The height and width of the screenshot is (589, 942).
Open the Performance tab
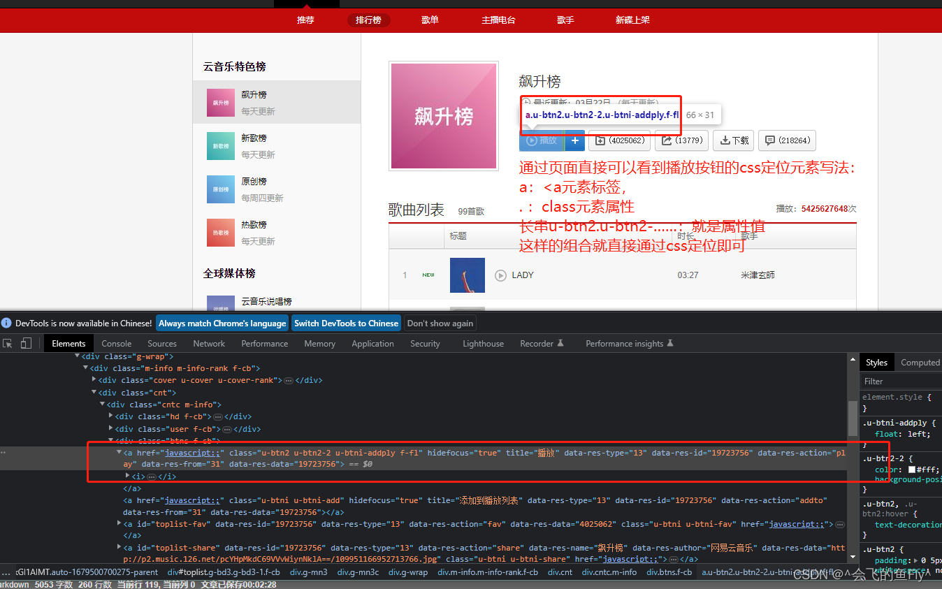[265, 343]
